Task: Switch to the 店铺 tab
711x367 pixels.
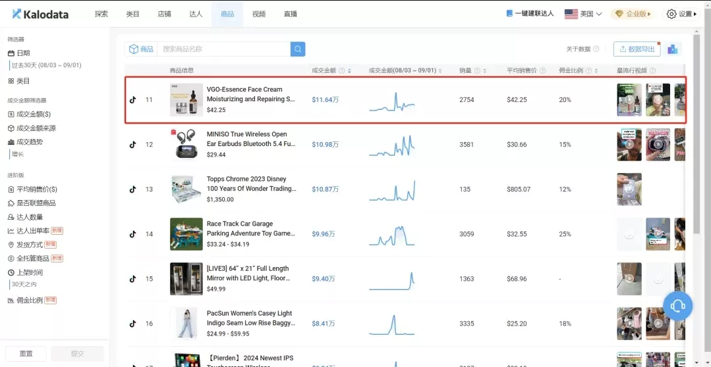Action: tap(164, 14)
